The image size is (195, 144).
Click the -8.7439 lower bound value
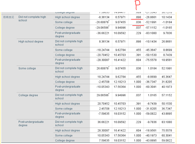coord(151,104)
